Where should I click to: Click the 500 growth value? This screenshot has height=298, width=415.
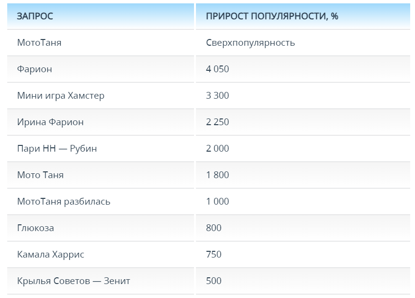click(x=214, y=281)
